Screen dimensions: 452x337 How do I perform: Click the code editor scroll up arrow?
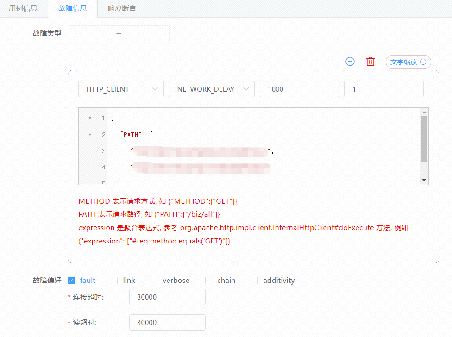pos(424,112)
